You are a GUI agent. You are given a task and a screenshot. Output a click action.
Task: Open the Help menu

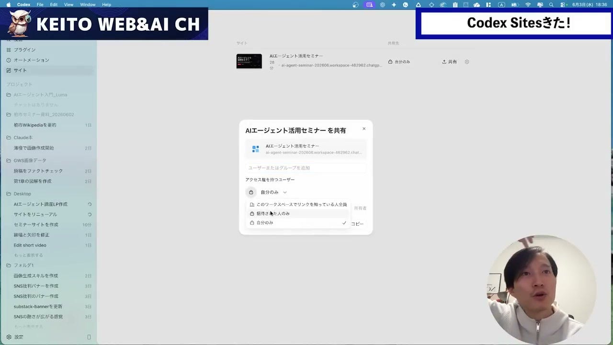107,4
